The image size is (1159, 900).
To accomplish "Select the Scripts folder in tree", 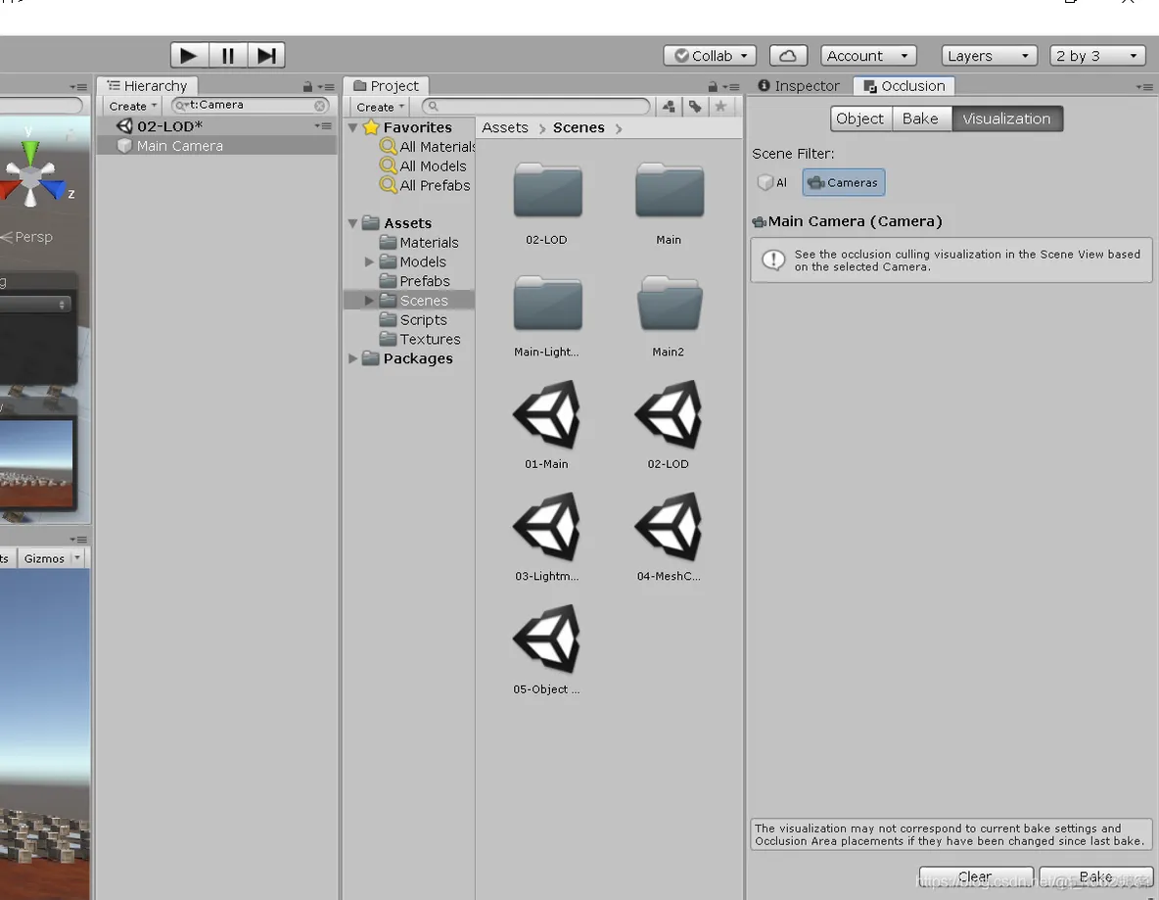I will (413, 319).
